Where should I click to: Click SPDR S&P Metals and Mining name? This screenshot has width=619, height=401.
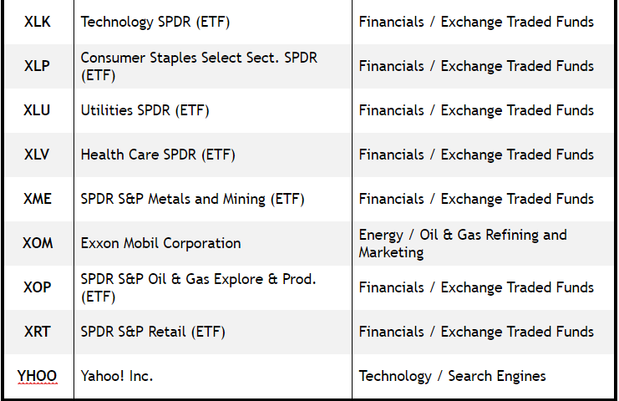click(193, 200)
